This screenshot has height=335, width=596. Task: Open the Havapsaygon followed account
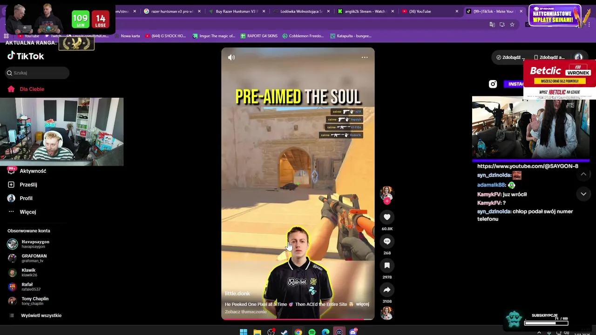click(28, 244)
